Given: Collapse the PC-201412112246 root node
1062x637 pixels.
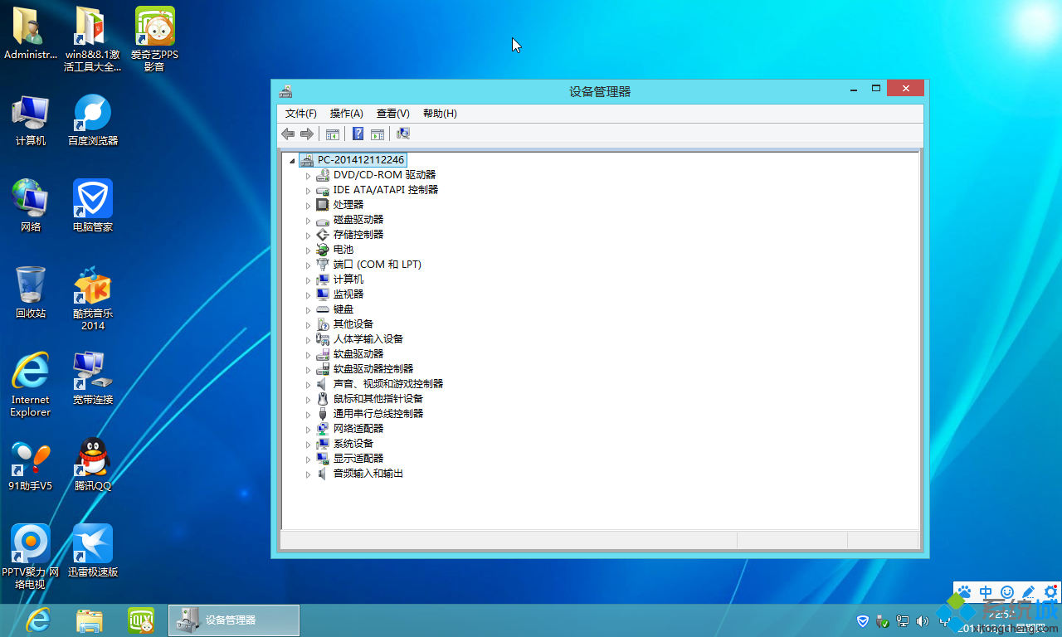Looking at the screenshot, I should coord(291,160).
